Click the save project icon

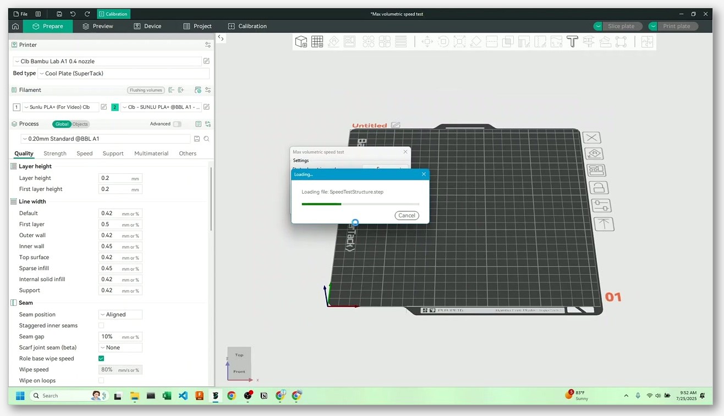[59, 14]
